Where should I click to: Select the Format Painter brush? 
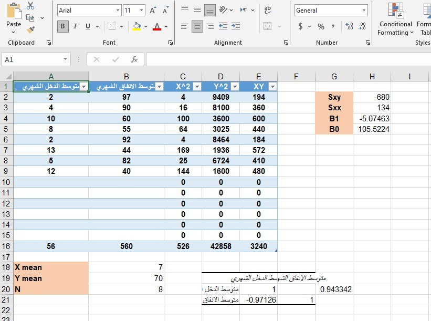(30, 30)
